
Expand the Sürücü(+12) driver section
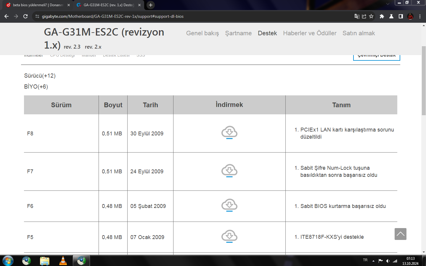click(x=40, y=76)
